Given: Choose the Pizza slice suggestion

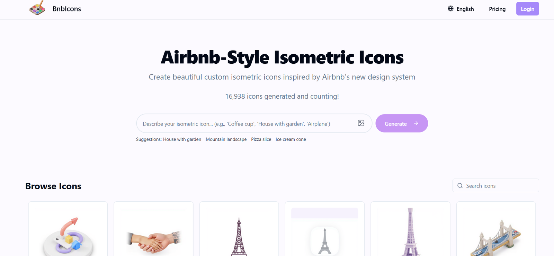Looking at the screenshot, I should point(261,139).
